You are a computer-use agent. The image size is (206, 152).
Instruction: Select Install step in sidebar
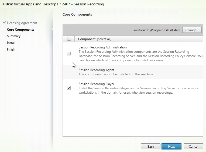coord(11,43)
